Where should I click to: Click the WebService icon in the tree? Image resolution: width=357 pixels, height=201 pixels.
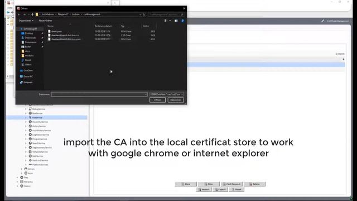point(30,156)
